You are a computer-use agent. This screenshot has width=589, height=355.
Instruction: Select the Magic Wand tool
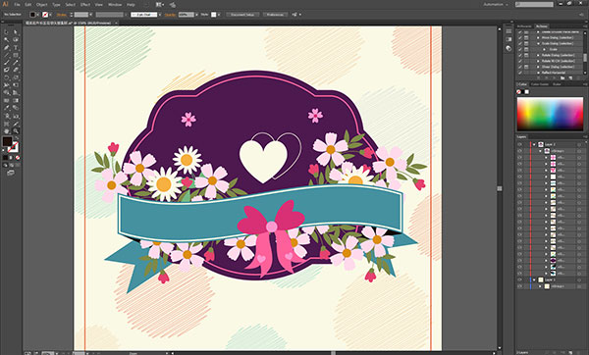pos(7,40)
